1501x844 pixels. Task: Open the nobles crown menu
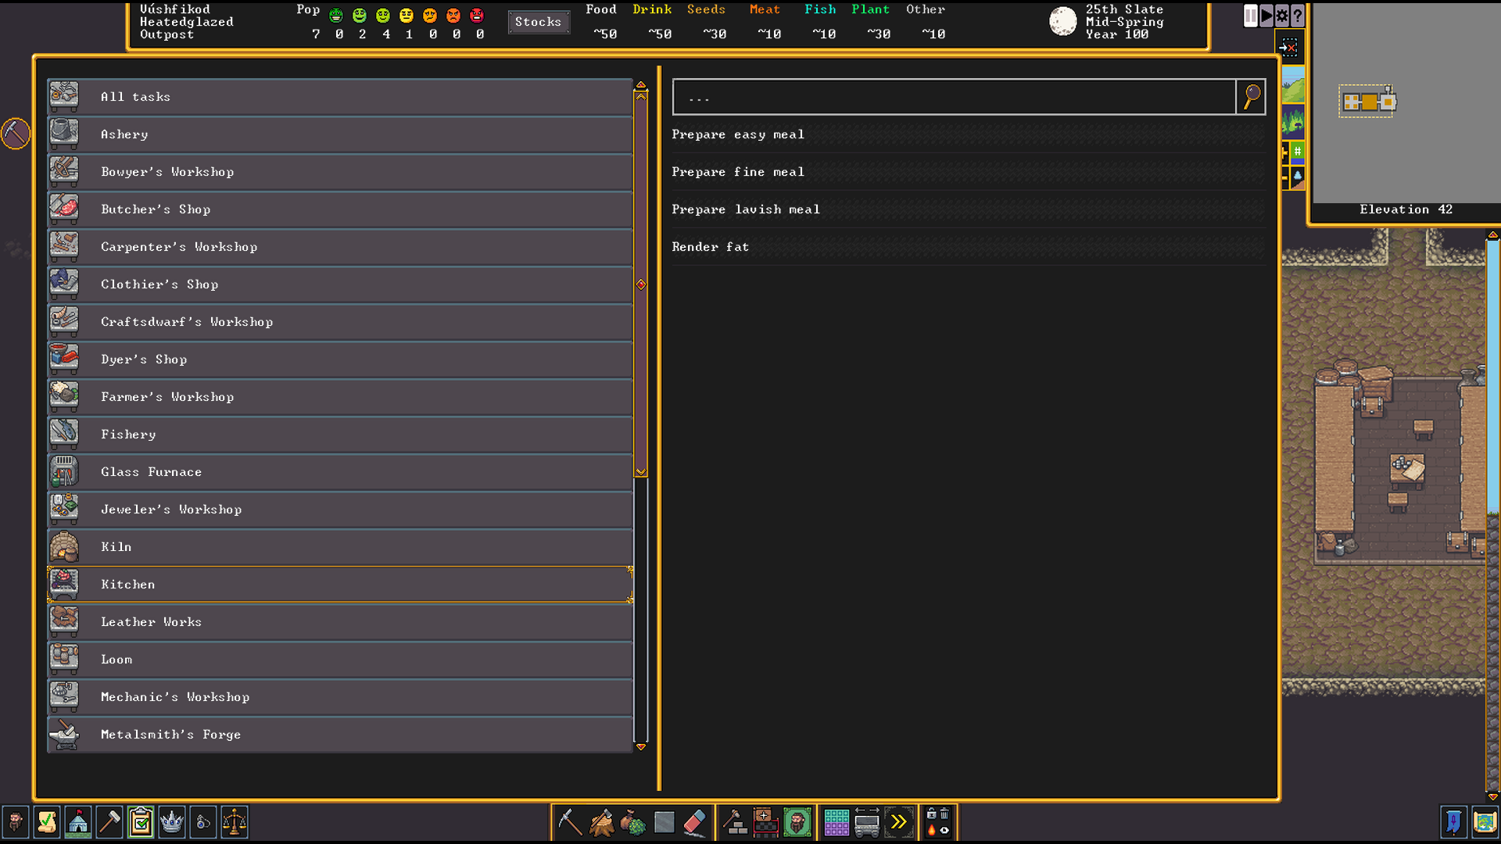172,822
